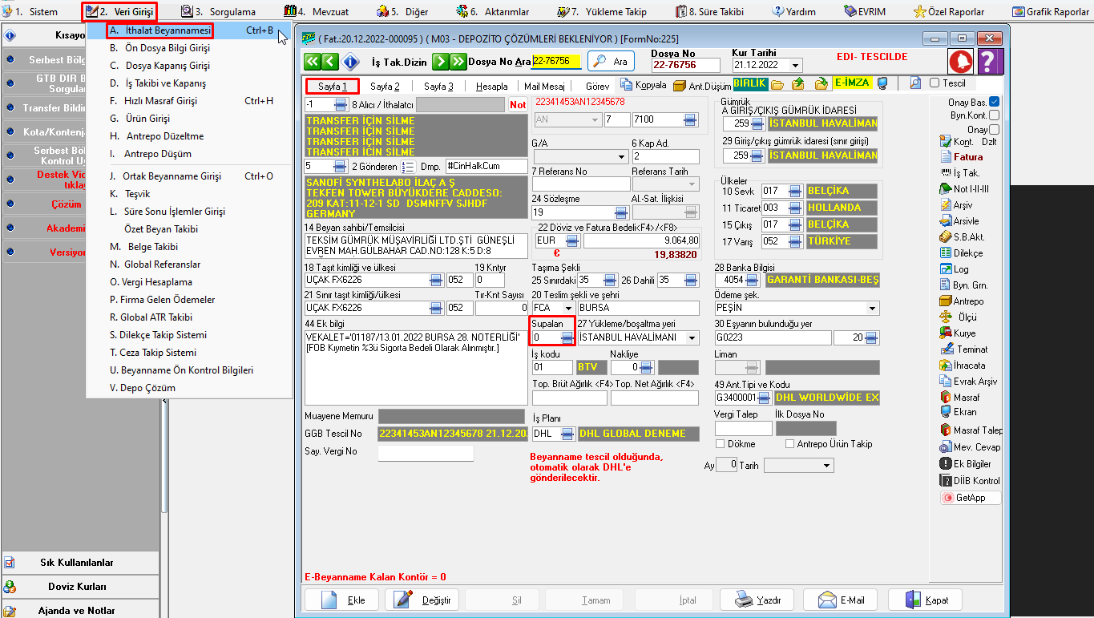Toggle the Onay Bas. checkbox
The width and height of the screenshot is (1094, 618).
tap(994, 102)
